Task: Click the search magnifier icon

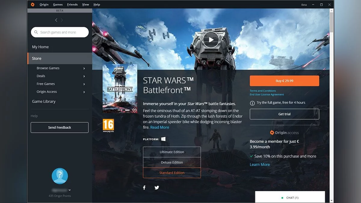Action: pyautogui.click(x=36, y=32)
